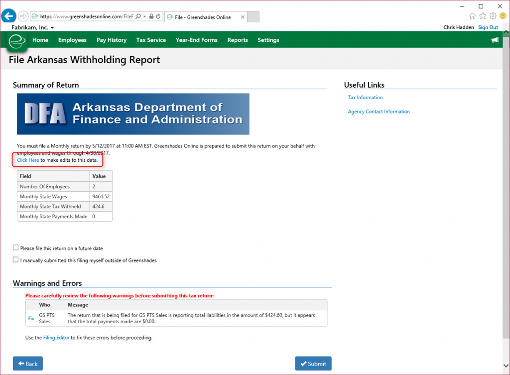The image size is (510, 375).
Task: Click the search magnifier in address bar
Action: pos(138,16)
